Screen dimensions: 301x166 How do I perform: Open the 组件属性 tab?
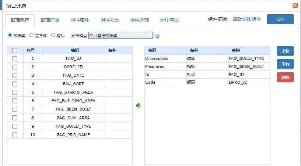click(x=80, y=20)
